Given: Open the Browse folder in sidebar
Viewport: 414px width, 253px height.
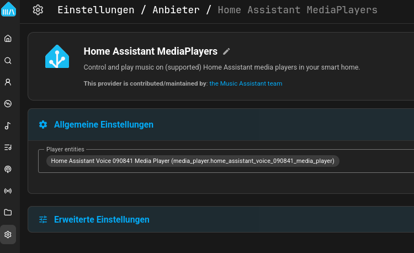Looking at the screenshot, I should (x=8, y=213).
